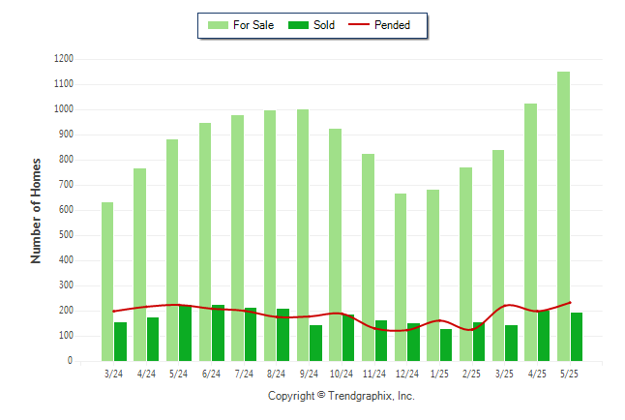Click the 5/24 x-axis label
This screenshot has width=625, height=420.
(178, 374)
